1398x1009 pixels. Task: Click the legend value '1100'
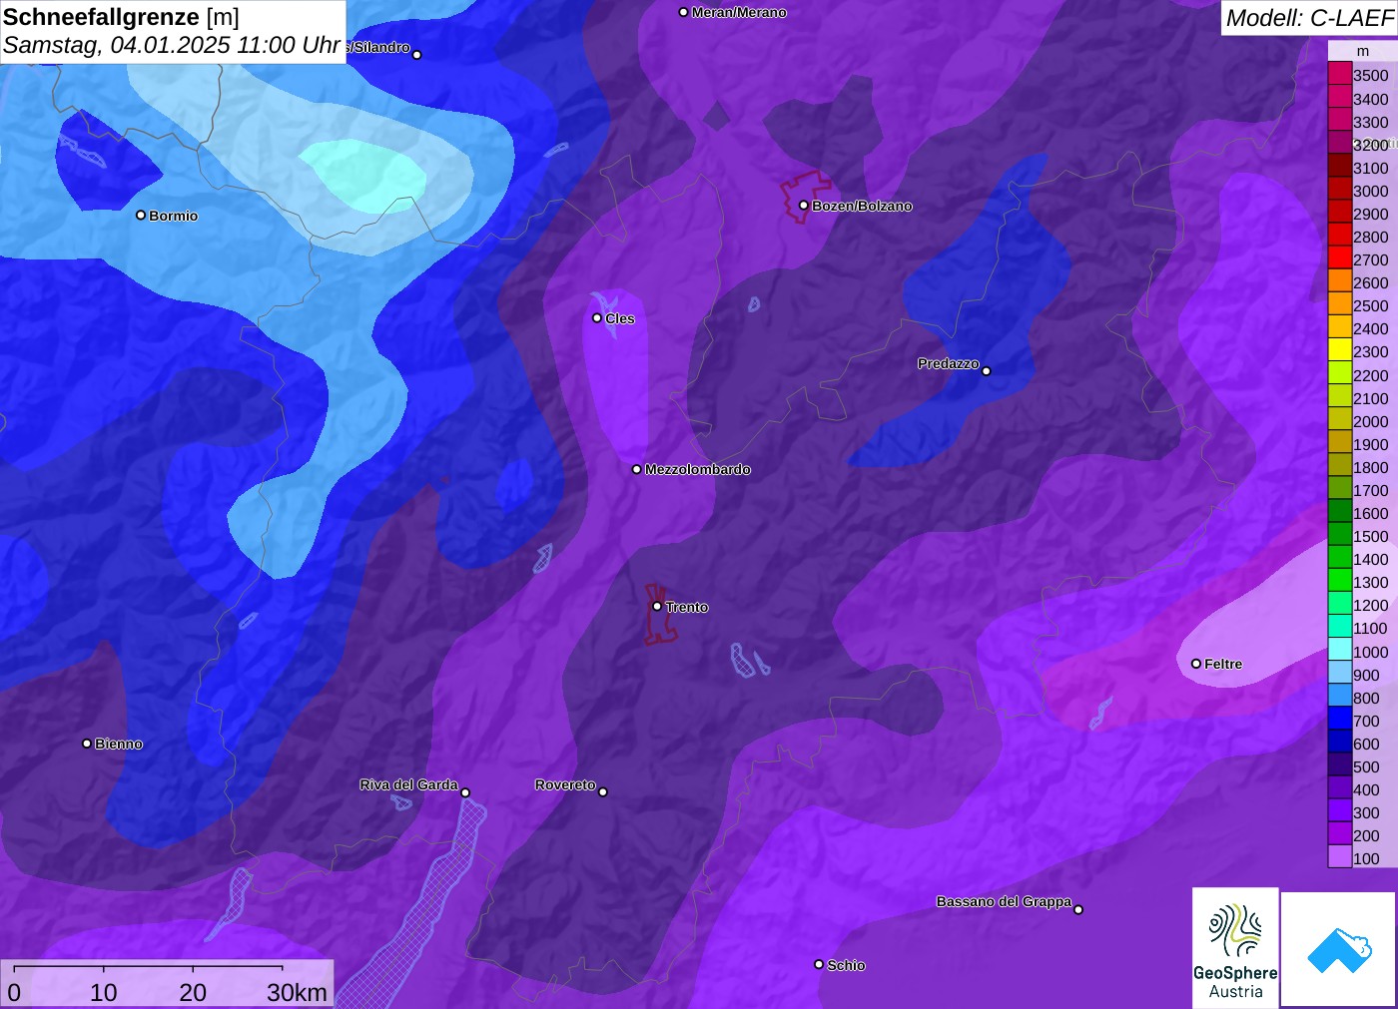1371,628
